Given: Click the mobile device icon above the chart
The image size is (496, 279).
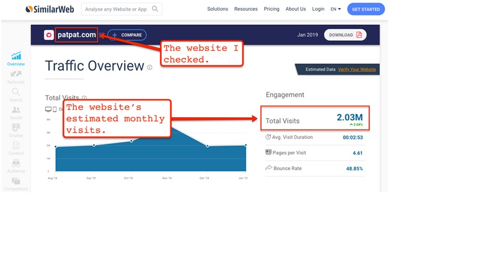Looking at the screenshot, I should click(55, 109).
